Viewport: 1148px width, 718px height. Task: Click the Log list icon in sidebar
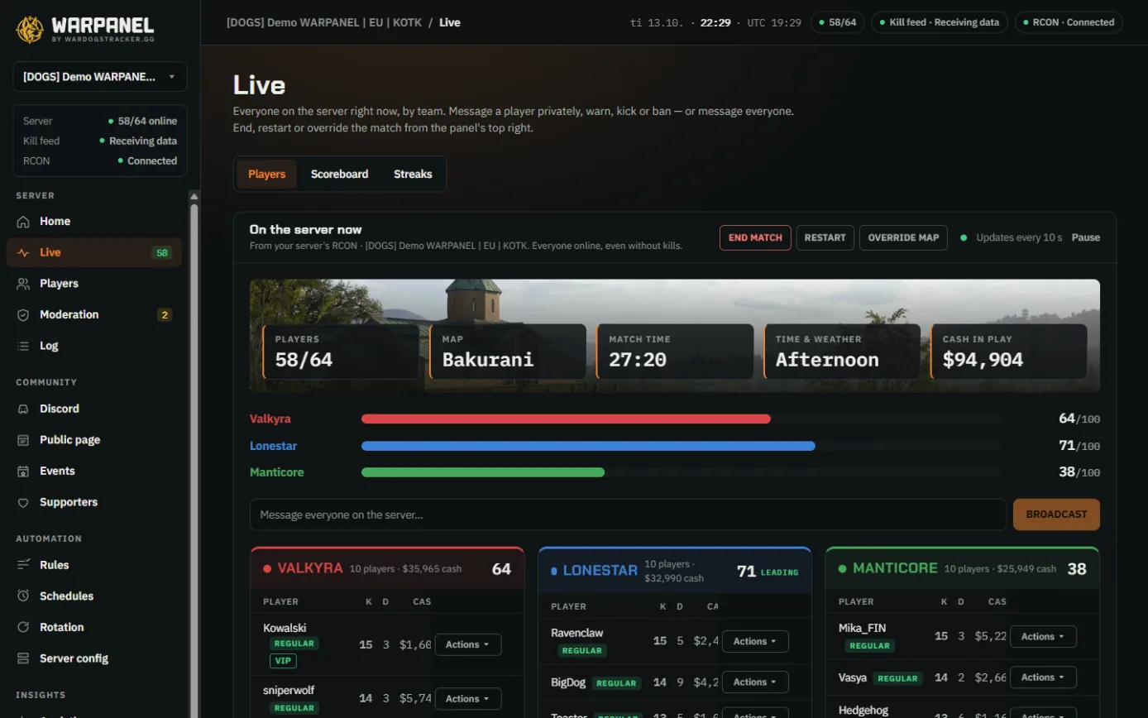pos(23,346)
